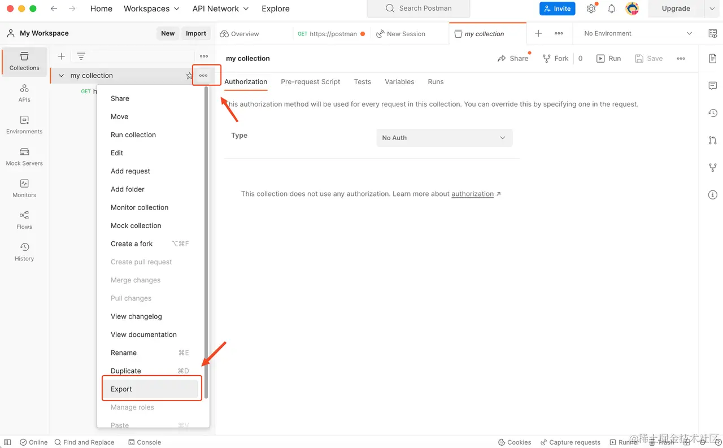Switch to the Pre-request Script tab
The image size is (723, 448).
[x=310, y=82]
